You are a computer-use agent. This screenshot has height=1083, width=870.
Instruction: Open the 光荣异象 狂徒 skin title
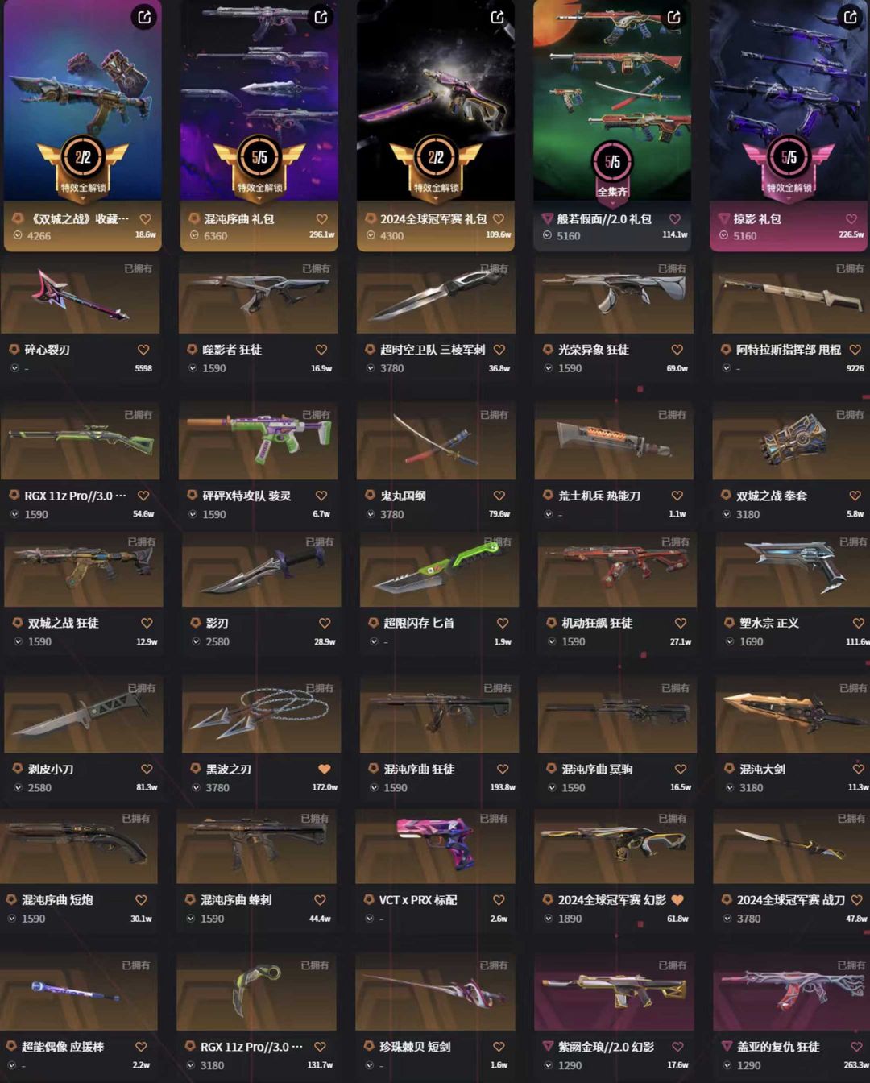coord(594,350)
